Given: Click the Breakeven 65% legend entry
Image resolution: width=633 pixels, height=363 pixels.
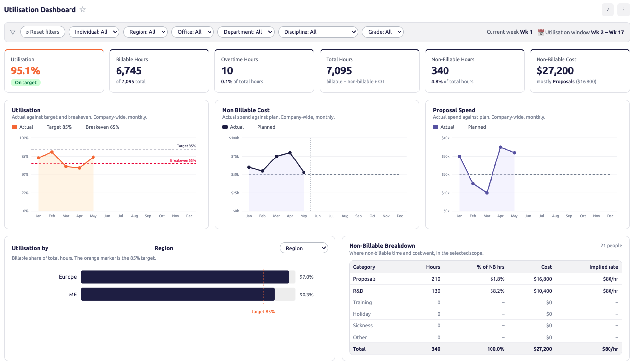Looking at the screenshot, I should tap(99, 127).
